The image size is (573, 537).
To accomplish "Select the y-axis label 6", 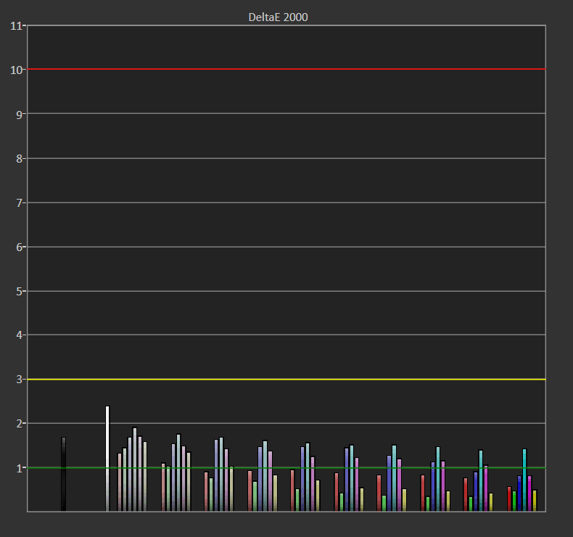I will pos(19,247).
